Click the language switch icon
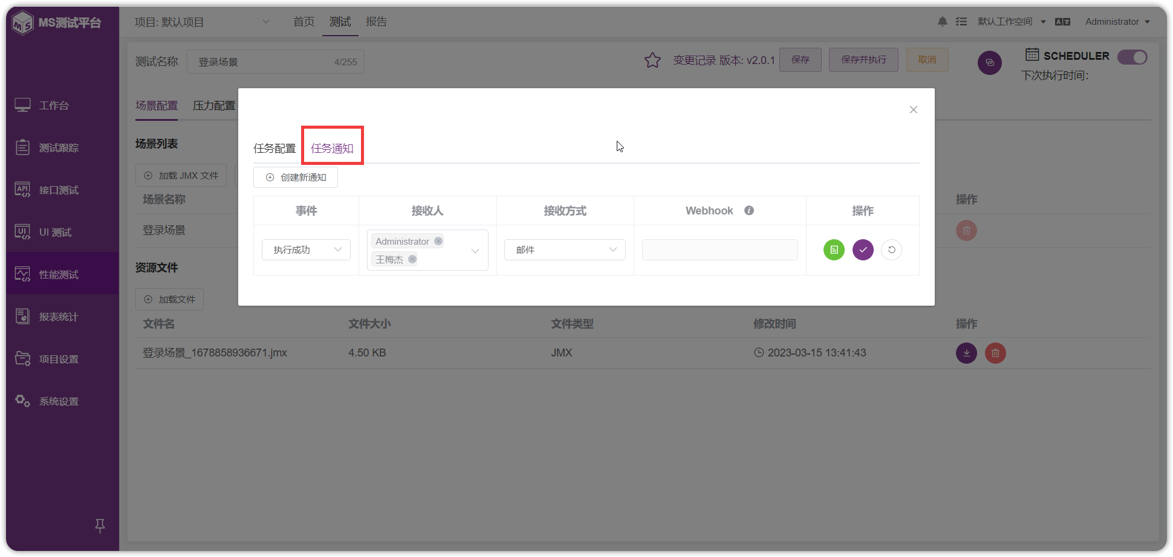Viewport: 1173px width, 557px height. [x=1062, y=22]
